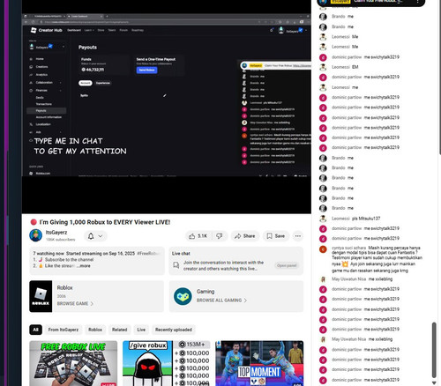Image resolution: width=441 pixels, height=386 pixels.
Task: Click the subscriber count under ItsGayerz
Action: click(60, 240)
